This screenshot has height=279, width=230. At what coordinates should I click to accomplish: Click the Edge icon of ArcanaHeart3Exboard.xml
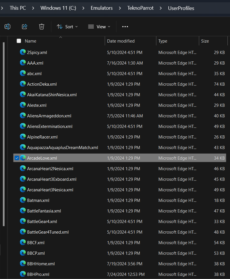(x=23, y=179)
